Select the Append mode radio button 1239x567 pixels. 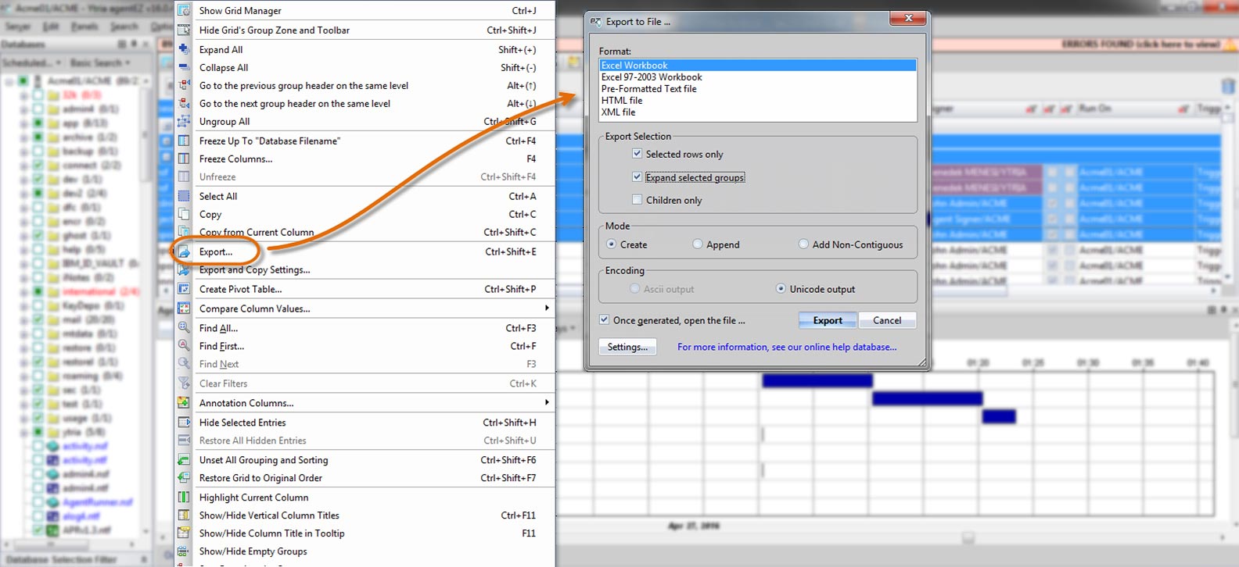coord(697,244)
